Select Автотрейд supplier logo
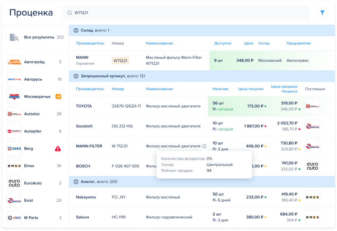This screenshot has height=231, width=337. 14,62
